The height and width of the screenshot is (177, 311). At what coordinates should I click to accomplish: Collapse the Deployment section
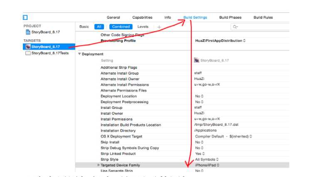click(79, 54)
